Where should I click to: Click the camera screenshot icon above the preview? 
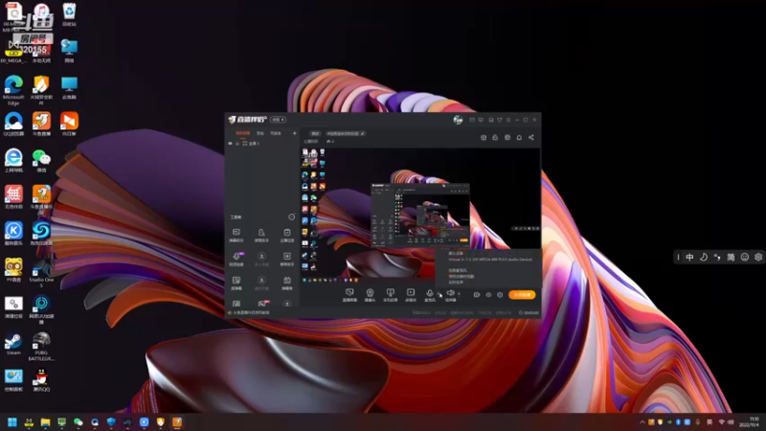(x=484, y=138)
